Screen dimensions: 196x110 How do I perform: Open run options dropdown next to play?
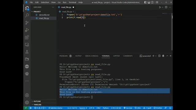pyautogui.click(x=163, y=7)
